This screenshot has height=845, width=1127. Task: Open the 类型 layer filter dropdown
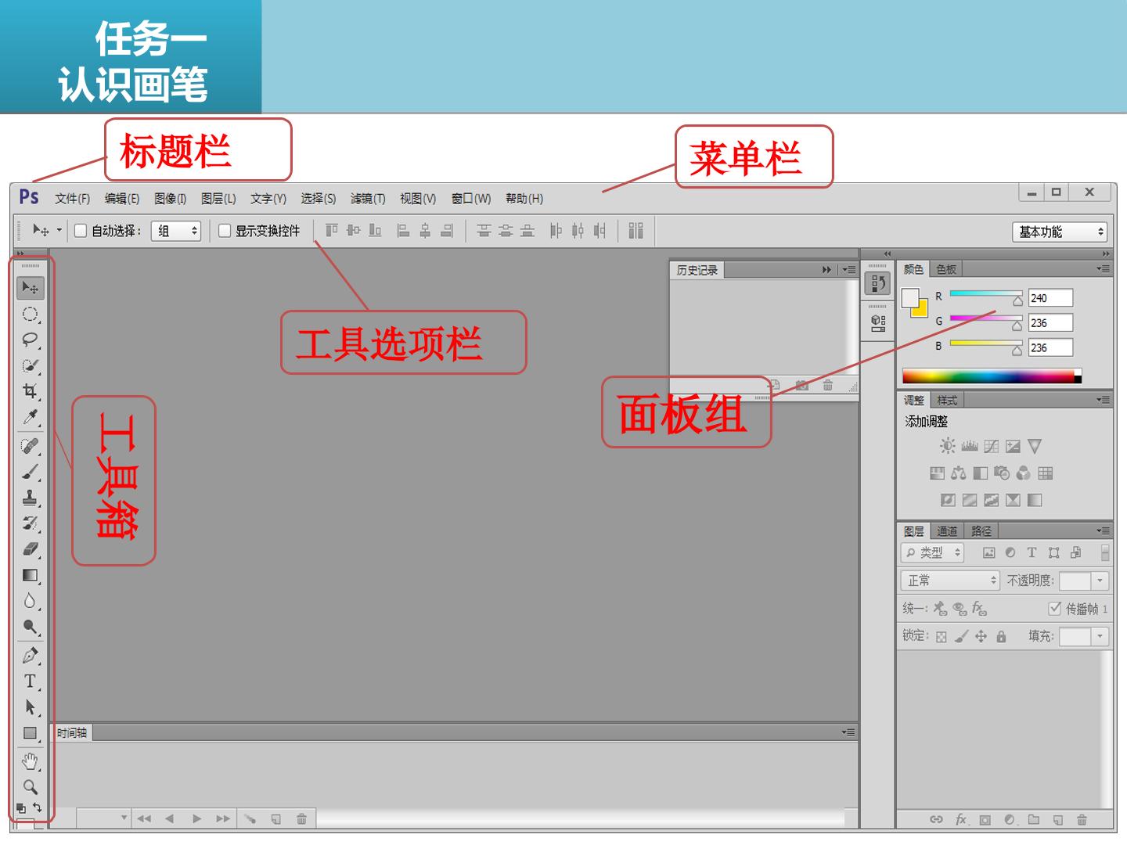(932, 552)
